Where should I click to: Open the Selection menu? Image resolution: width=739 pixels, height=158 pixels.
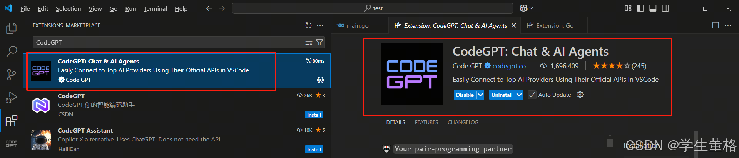68,8
